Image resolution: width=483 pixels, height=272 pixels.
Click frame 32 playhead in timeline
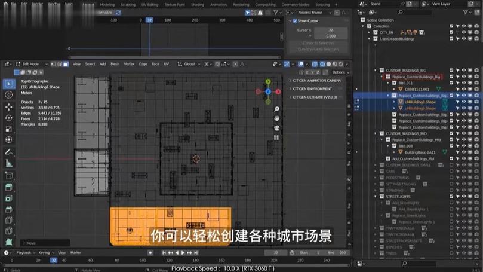point(54,260)
